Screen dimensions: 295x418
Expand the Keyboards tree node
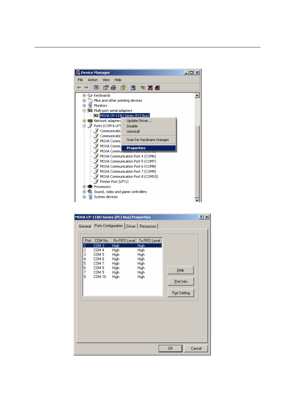point(84,95)
